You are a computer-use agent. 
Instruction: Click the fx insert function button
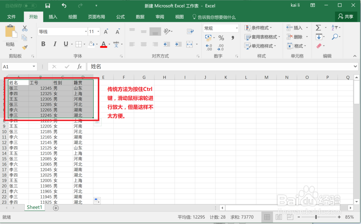pos(79,67)
